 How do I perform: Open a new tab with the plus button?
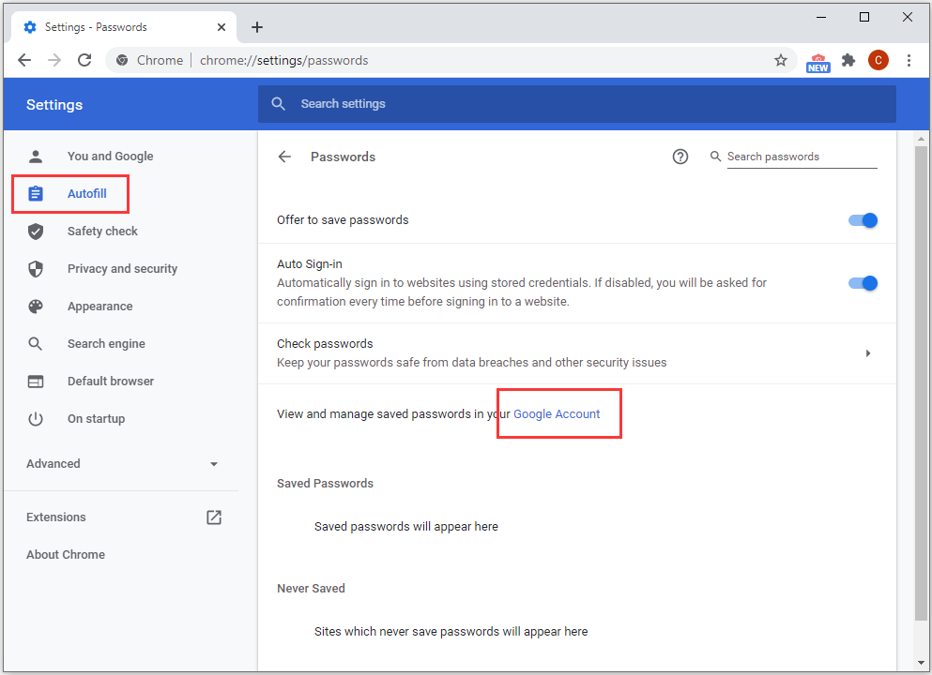[257, 27]
